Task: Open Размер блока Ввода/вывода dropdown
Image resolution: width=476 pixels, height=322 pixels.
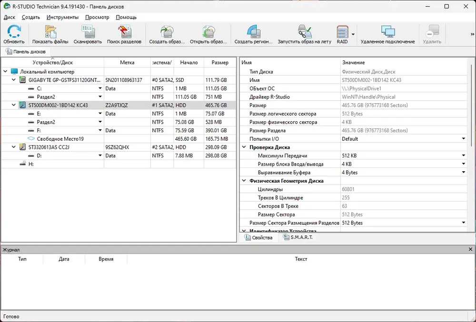Action: tap(464, 164)
